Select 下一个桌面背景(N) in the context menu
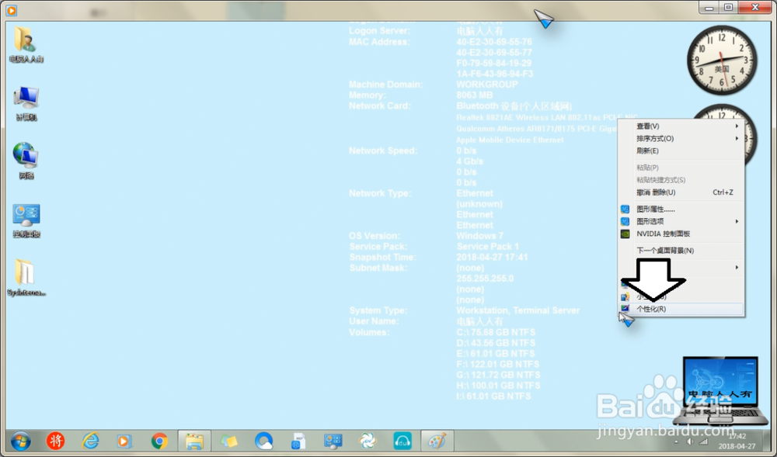 click(x=681, y=251)
